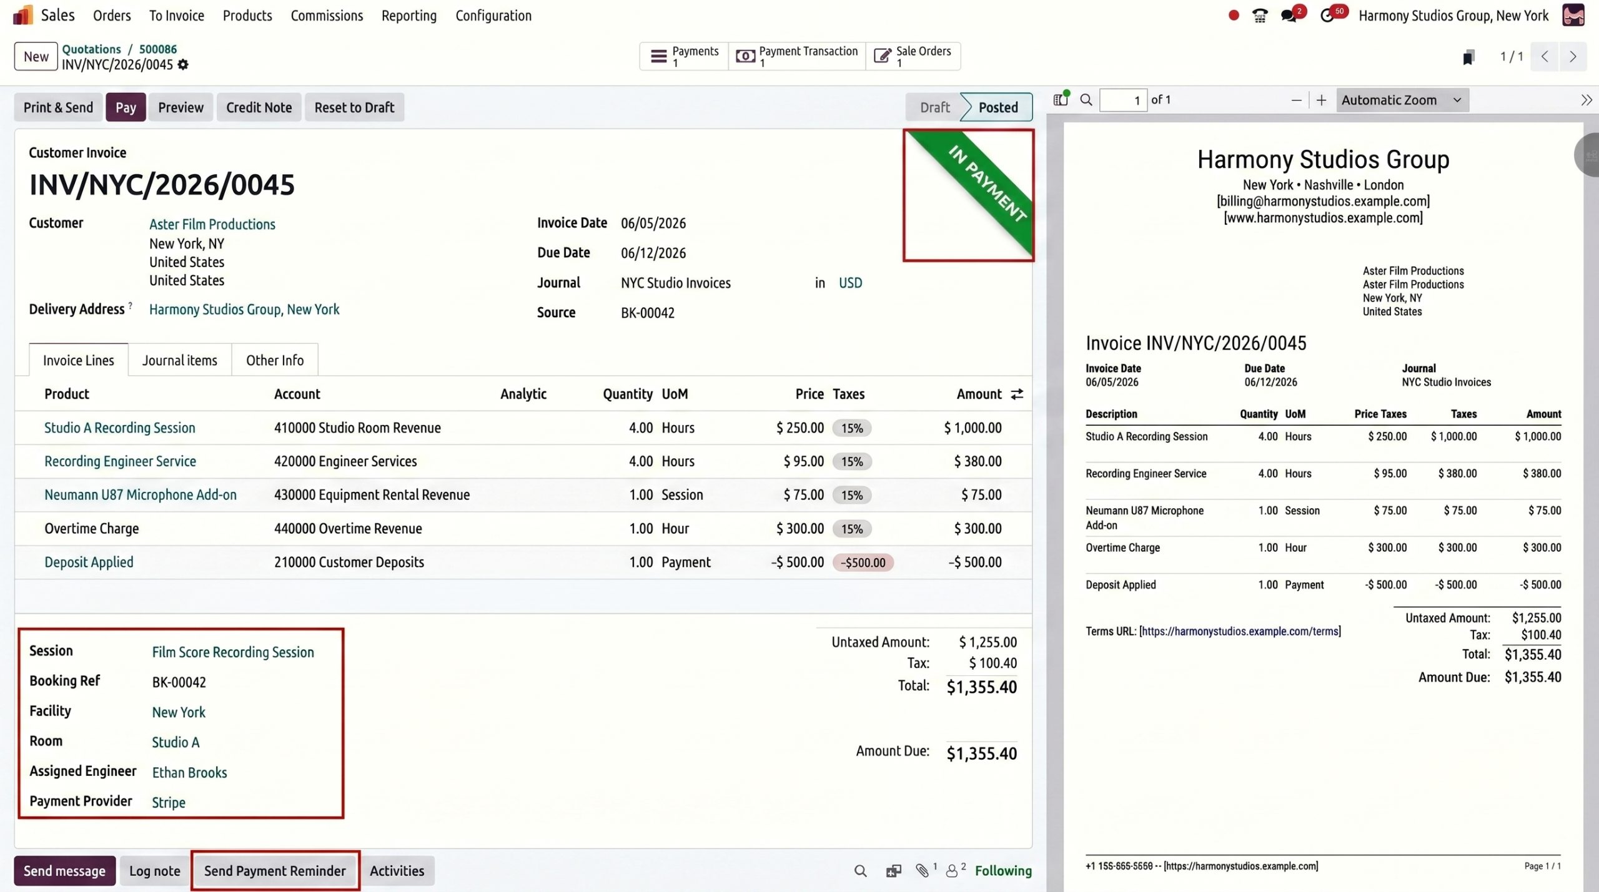Viewport: 1599px width, 892px height.
Task: Click the 500086 breadcrumb link
Action: pos(157,49)
